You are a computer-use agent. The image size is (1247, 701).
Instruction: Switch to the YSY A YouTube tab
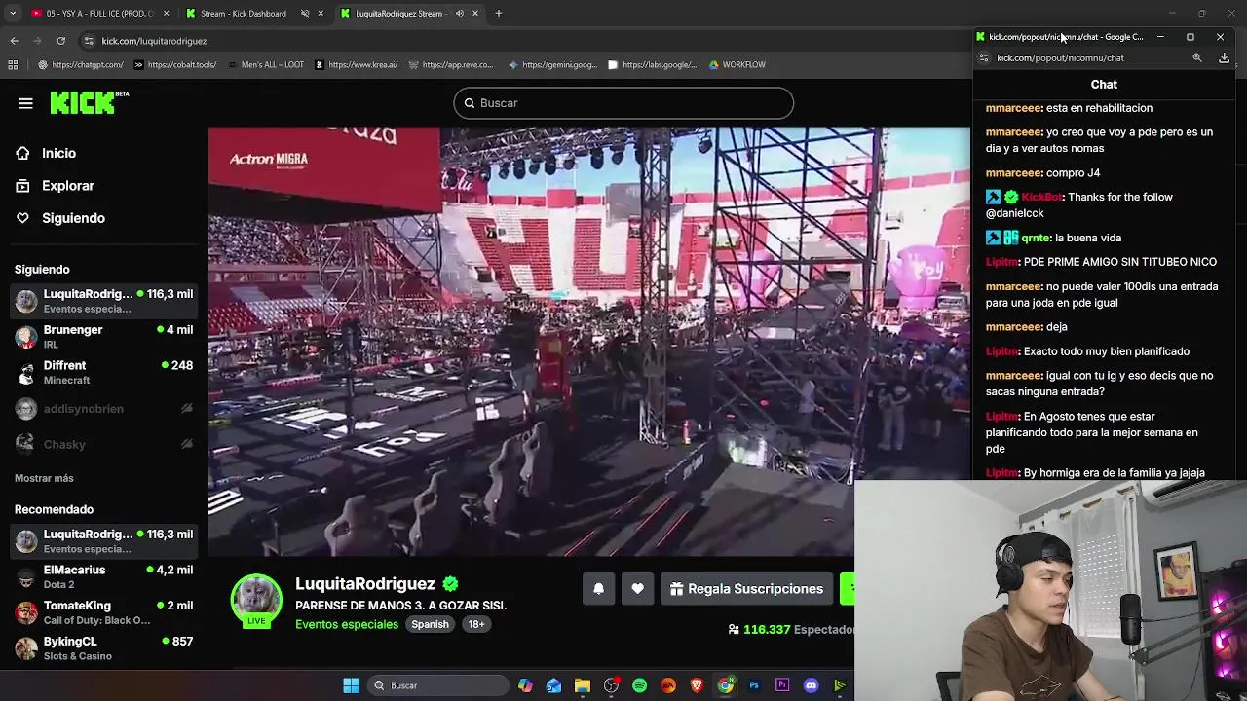click(x=98, y=14)
